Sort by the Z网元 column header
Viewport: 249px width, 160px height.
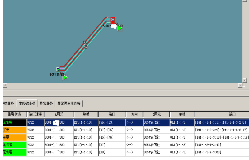pos(156,114)
